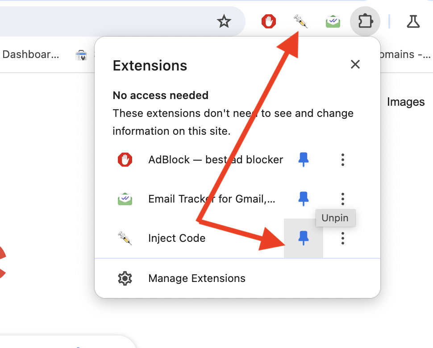Unpin the Inject Code extension
The height and width of the screenshot is (348, 433).
(x=303, y=238)
